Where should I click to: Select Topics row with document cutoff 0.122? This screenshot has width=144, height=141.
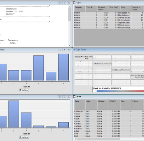pyautogui.click(x=109, y=13)
